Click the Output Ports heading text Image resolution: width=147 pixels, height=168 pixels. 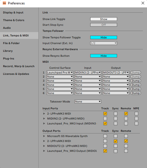tap(52, 131)
